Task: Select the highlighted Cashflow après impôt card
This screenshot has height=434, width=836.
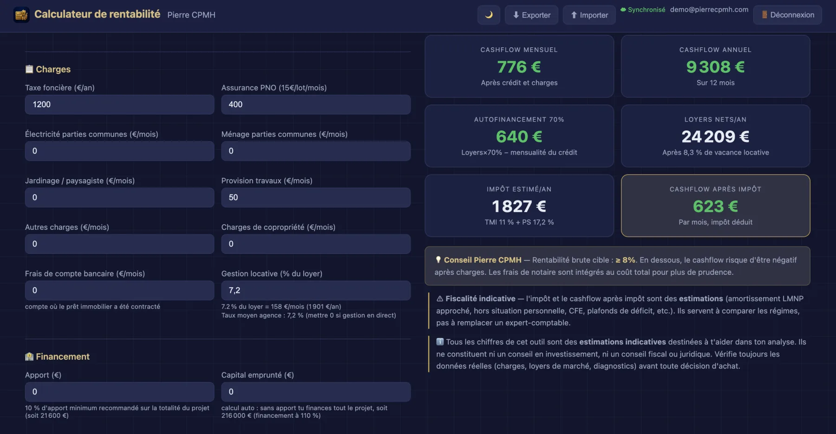Action: [x=716, y=206]
